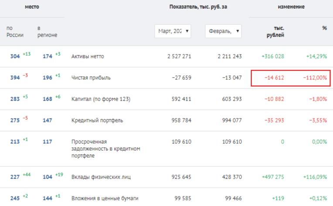Open Просроченная задолженность в кредитном портфеле
The height and width of the screenshot is (206, 333).
106,149
